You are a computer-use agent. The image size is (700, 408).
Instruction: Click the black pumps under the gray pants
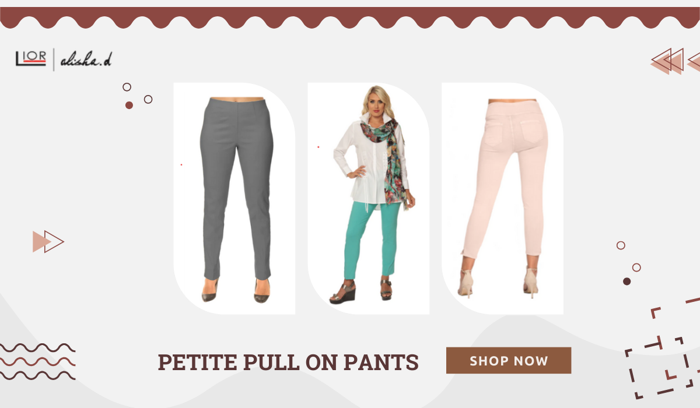point(236,290)
